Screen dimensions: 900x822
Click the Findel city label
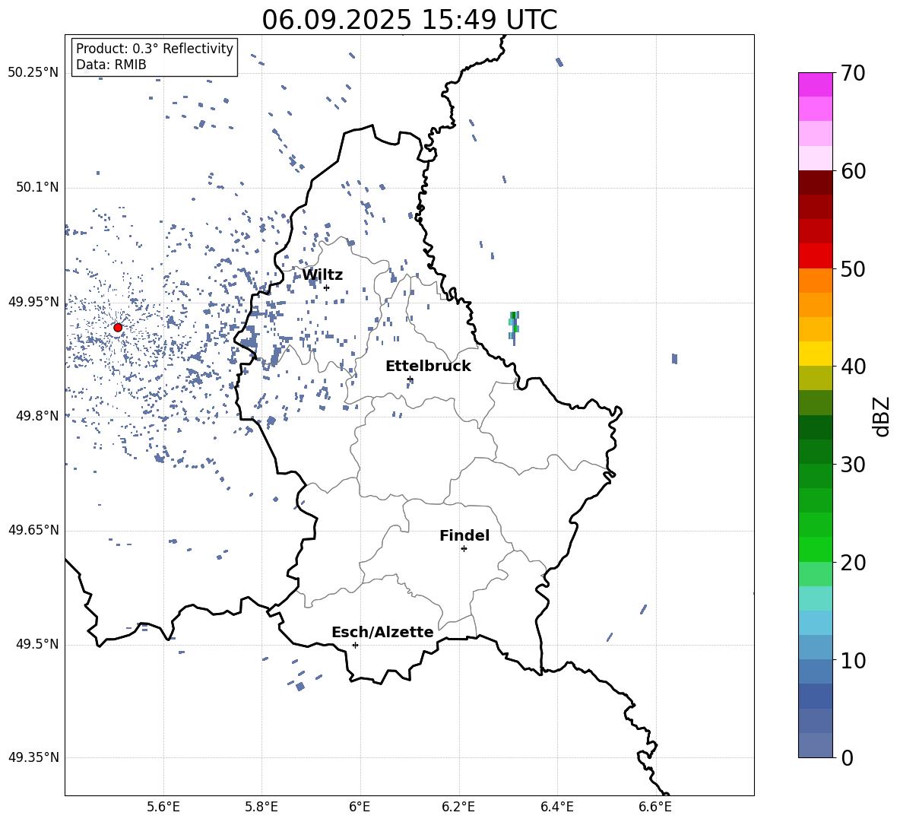[x=464, y=535]
